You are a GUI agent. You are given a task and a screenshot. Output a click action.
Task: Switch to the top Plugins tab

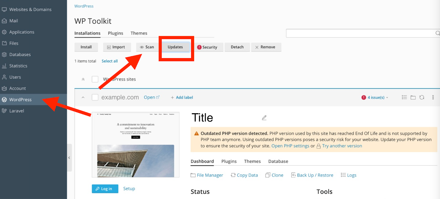pos(116,33)
